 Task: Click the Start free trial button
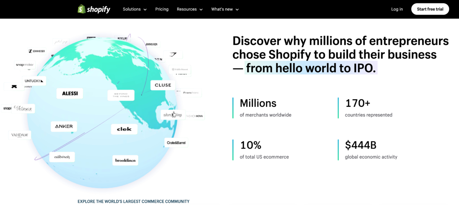tap(430, 9)
